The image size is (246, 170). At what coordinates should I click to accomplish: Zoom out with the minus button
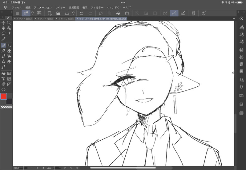click(x=32, y=168)
